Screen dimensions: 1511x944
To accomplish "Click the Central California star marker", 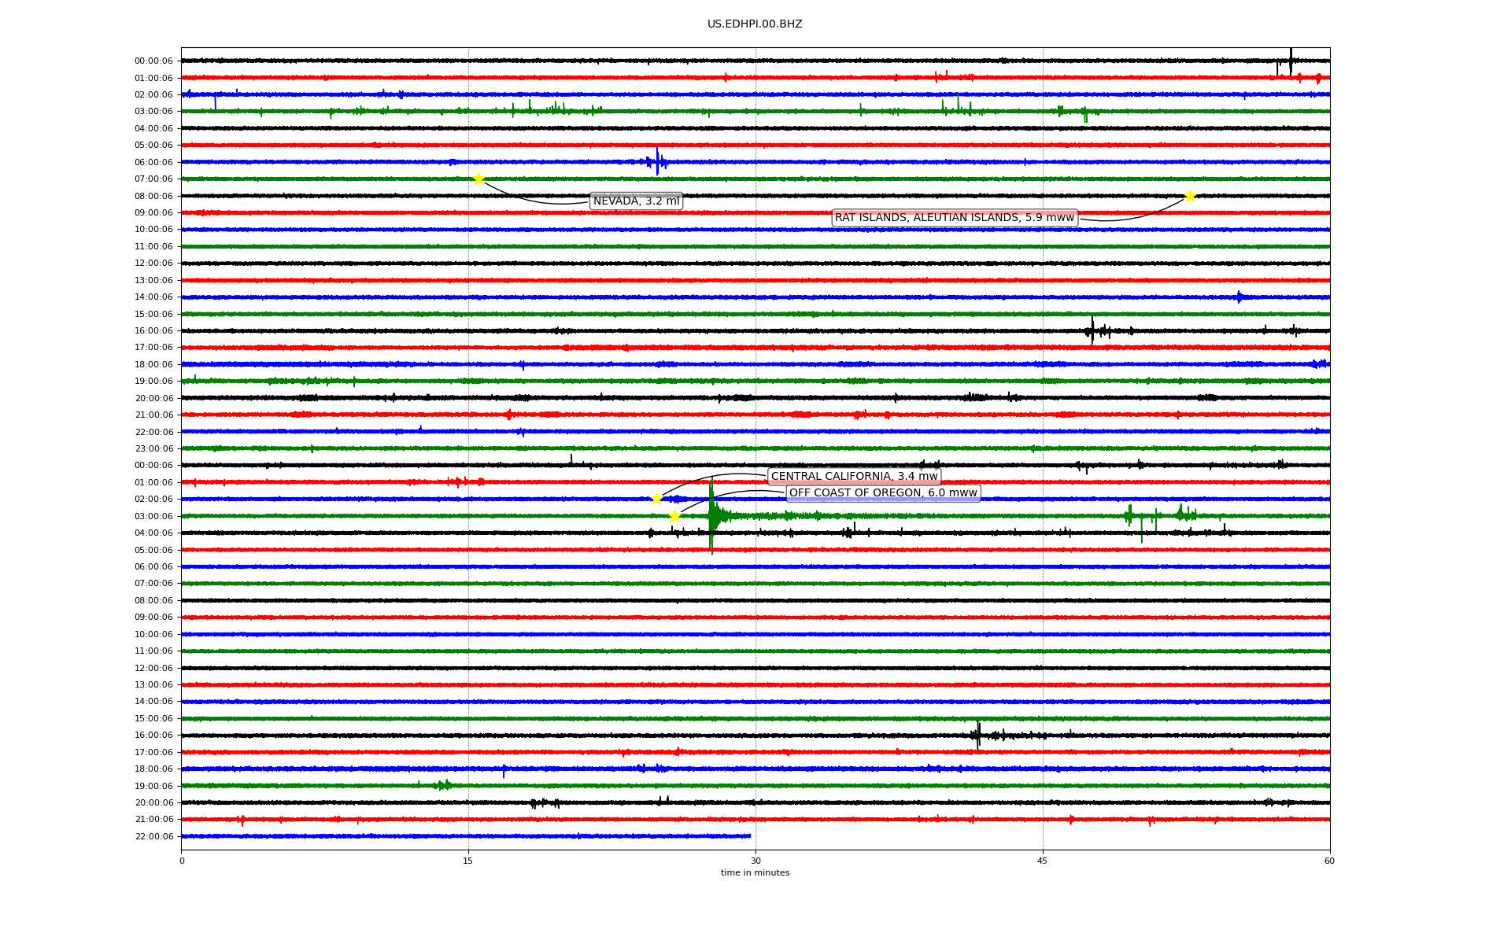I will tap(657, 499).
